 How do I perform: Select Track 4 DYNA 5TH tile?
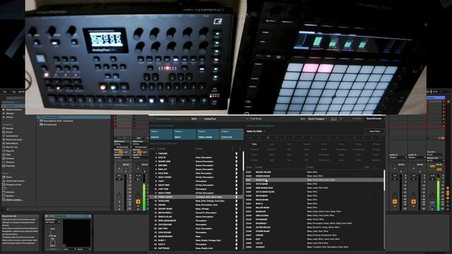(x=232, y=134)
